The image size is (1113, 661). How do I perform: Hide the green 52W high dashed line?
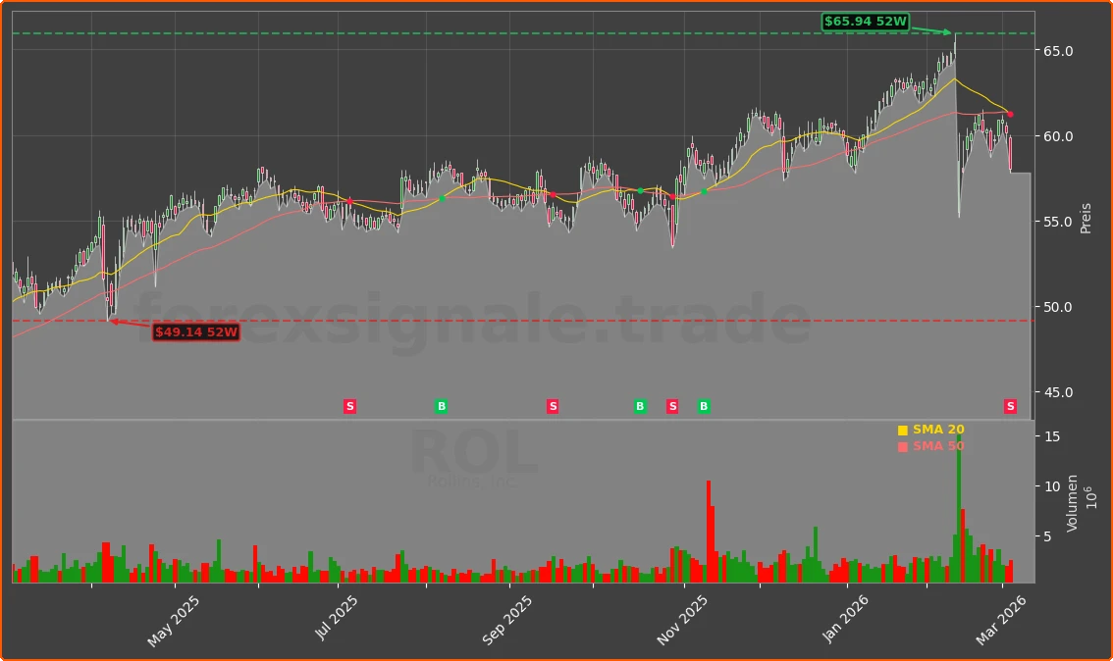pos(491,32)
